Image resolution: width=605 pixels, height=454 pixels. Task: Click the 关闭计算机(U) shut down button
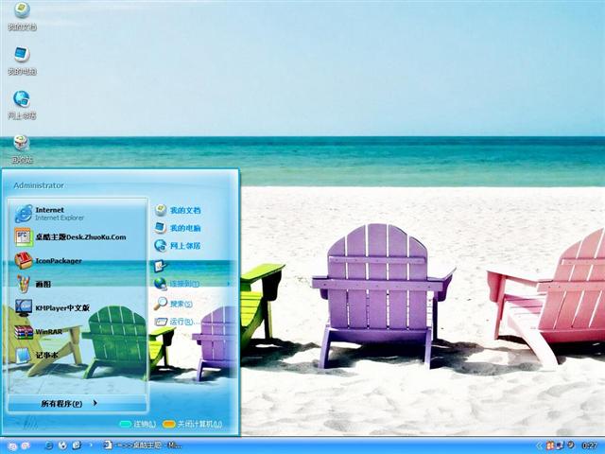[x=193, y=424]
